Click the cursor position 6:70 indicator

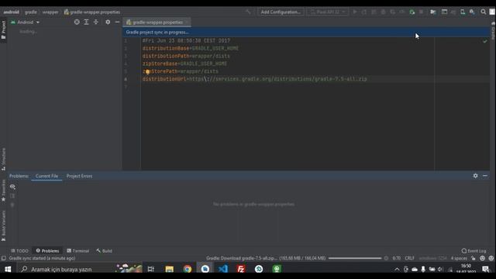[397, 258]
